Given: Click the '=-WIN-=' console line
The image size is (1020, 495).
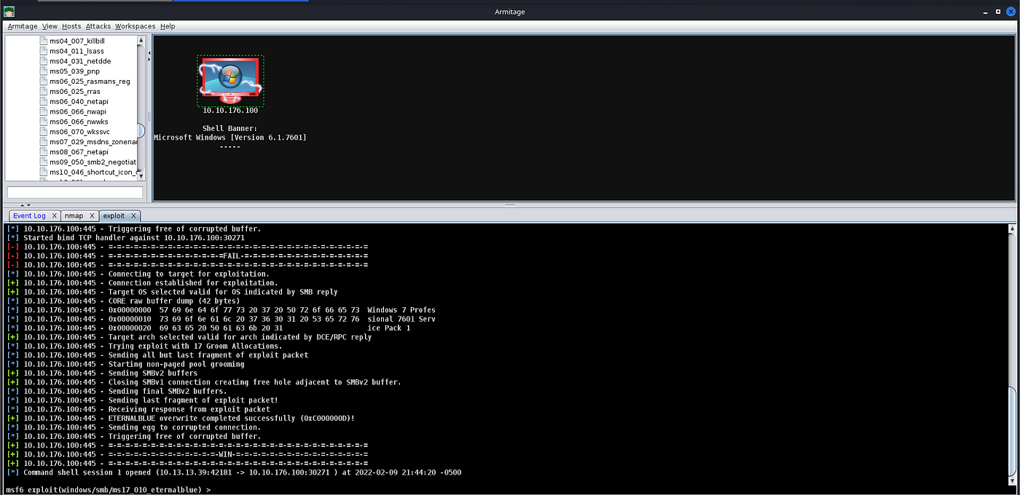Looking at the screenshot, I should [187, 454].
